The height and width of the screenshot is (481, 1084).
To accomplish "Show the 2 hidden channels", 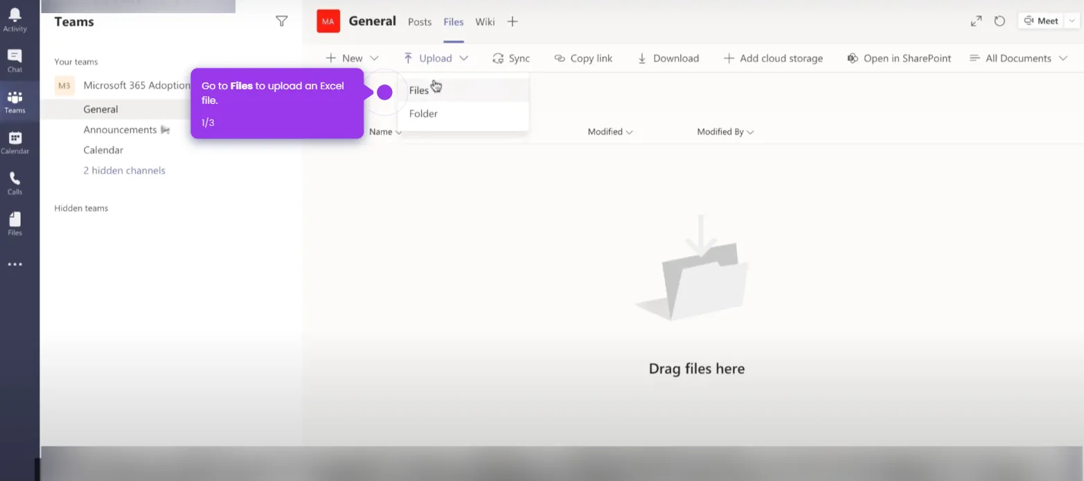I will click(124, 170).
